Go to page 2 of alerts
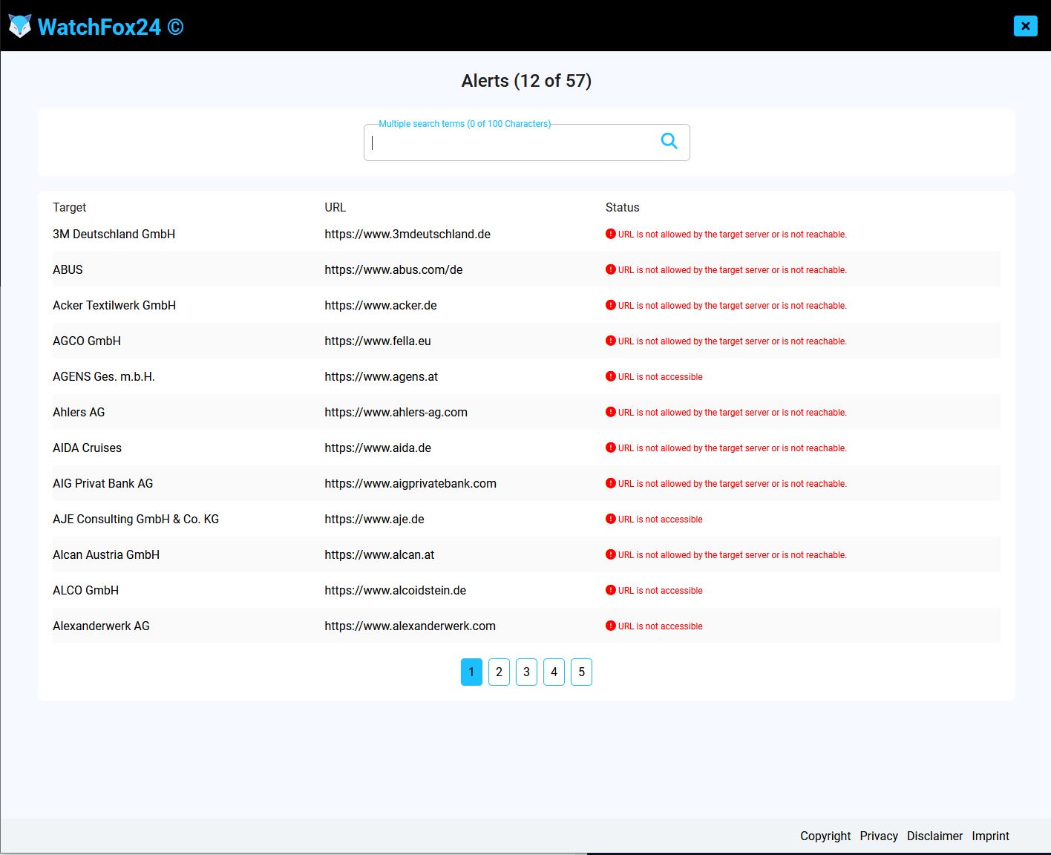 pyautogui.click(x=499, y=672)
